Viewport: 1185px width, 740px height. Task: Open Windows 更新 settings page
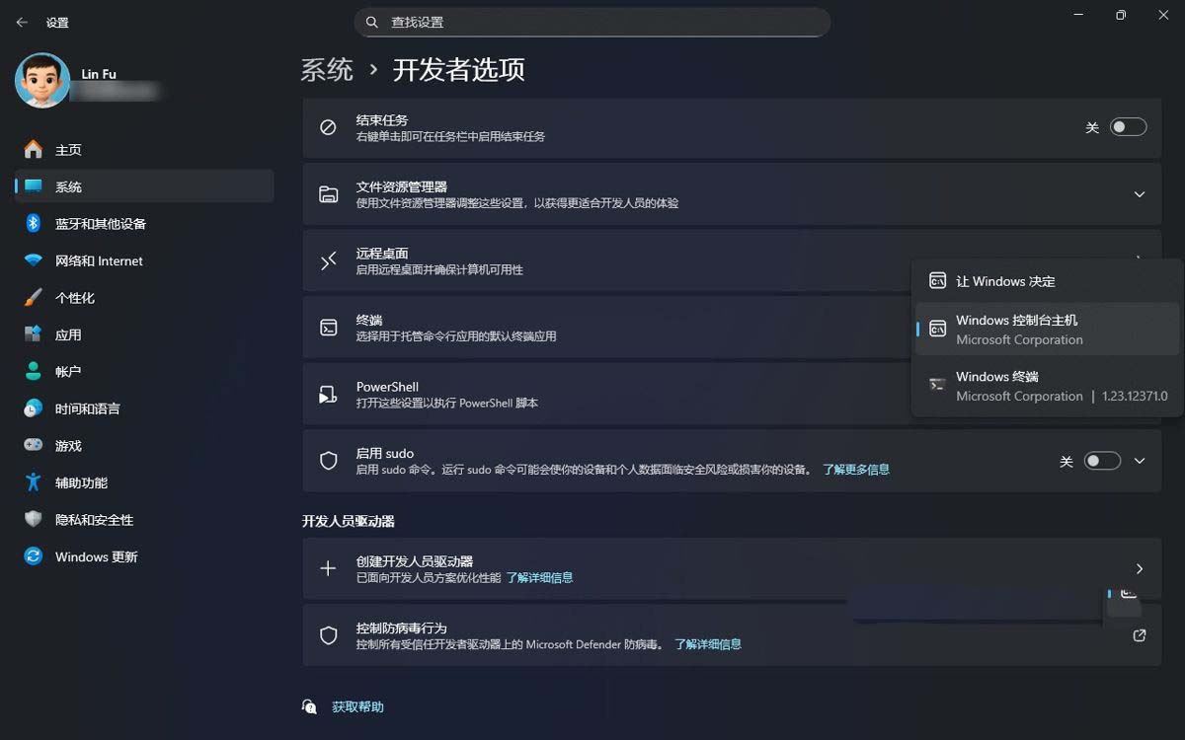coord(144,556)
